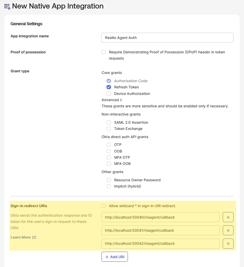This screenshot has width=244, height=267.
Task: Expand the Advanced grants chevron
Action: (121, 100)
